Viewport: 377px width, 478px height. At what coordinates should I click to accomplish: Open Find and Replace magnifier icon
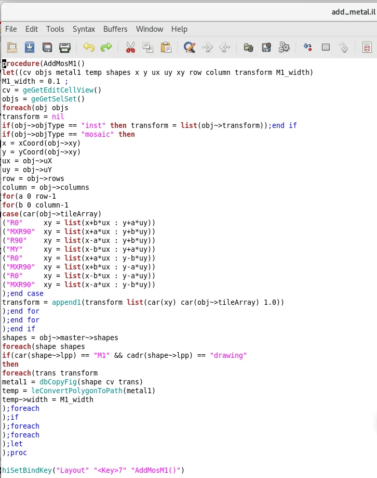[x=189, y=47]
